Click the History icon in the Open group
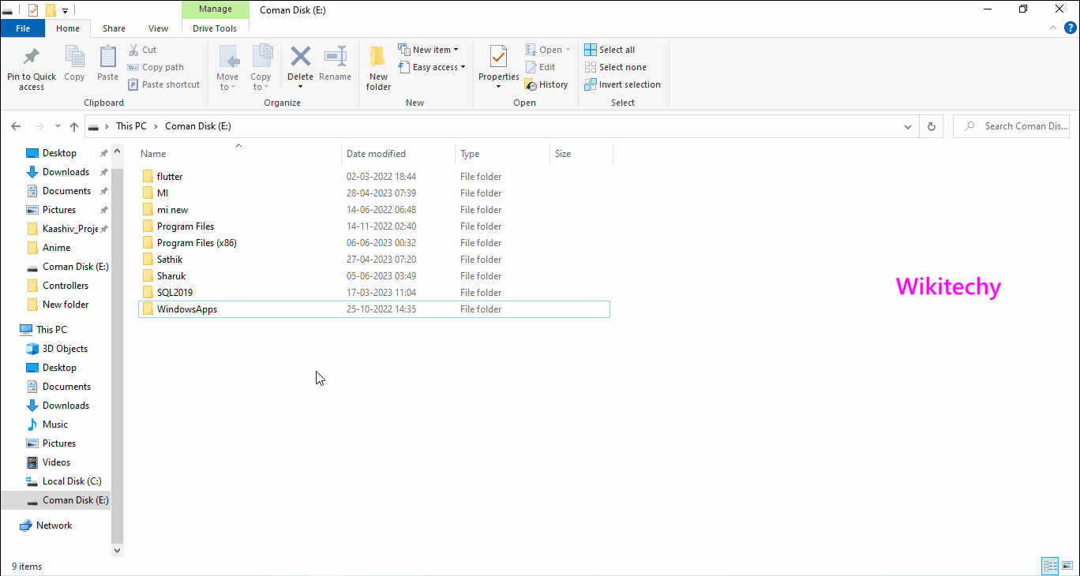Image resolution: width=1080 pixels, height=576 pixels. click(x=547, y=84)
